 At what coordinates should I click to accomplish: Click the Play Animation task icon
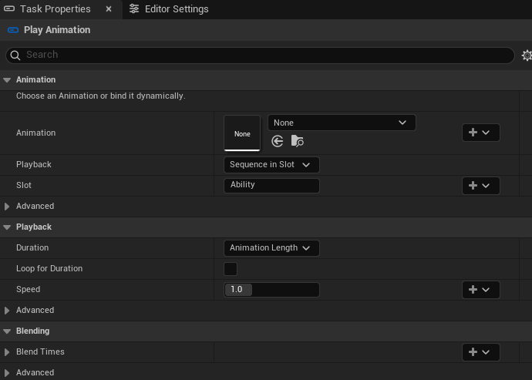coord(13,30)
